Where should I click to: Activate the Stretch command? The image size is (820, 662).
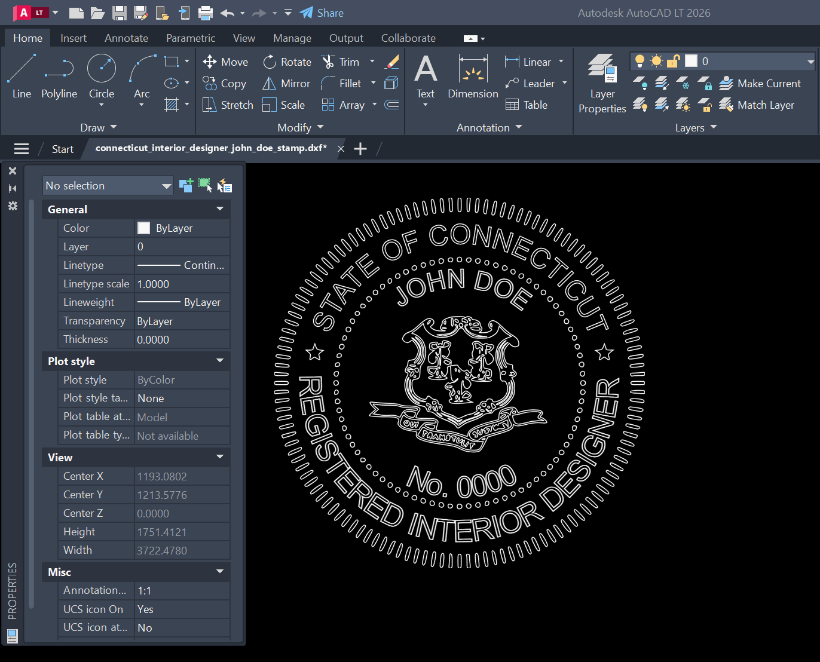(228, 105)
